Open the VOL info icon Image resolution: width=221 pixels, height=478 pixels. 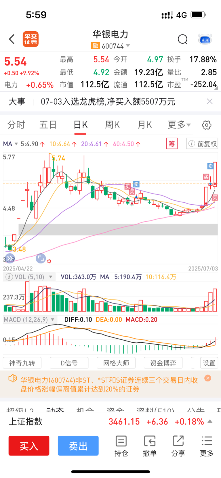point(9,277)
